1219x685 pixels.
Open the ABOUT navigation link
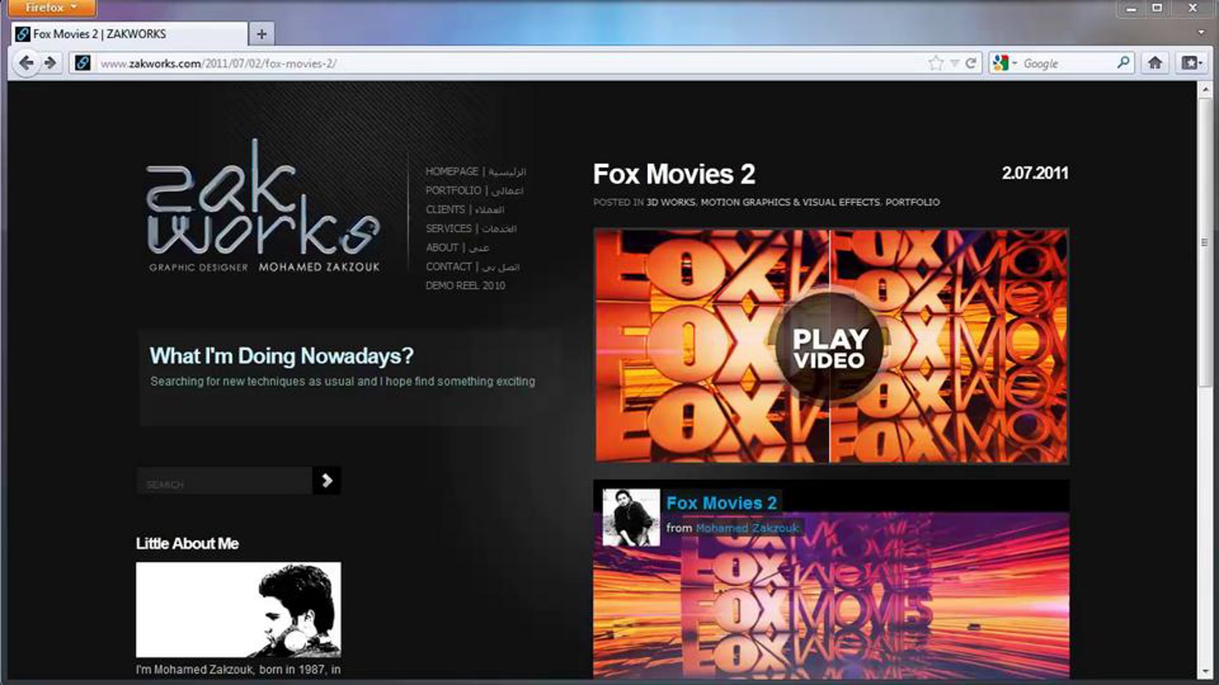point(458,248)
